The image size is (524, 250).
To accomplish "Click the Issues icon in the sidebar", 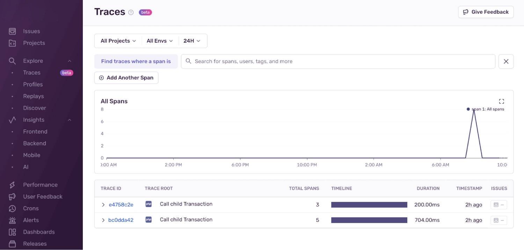I will pyautogui.click(x=12, y=31).
